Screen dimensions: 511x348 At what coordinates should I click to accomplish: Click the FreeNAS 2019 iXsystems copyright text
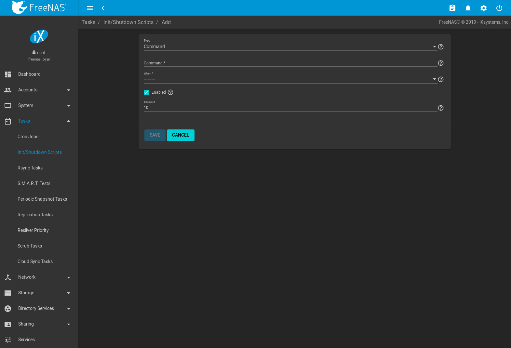tap(474, 22)
